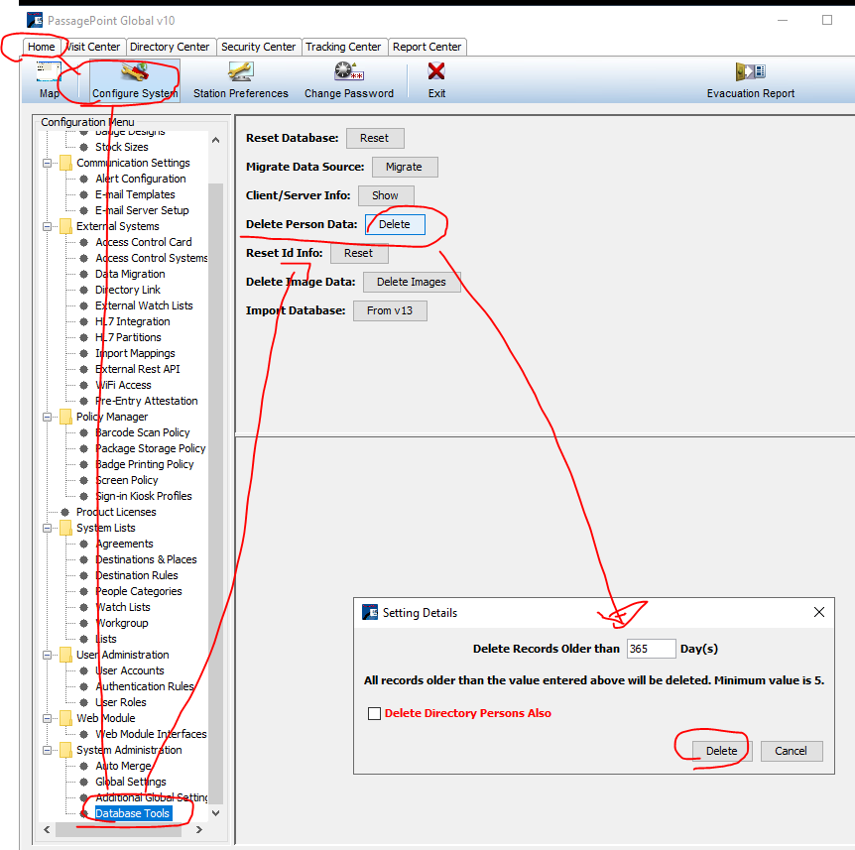Check Delete Directory Persons Also checkbox
855x850 pixels.
pyautogui.click(x=374, y=713)
